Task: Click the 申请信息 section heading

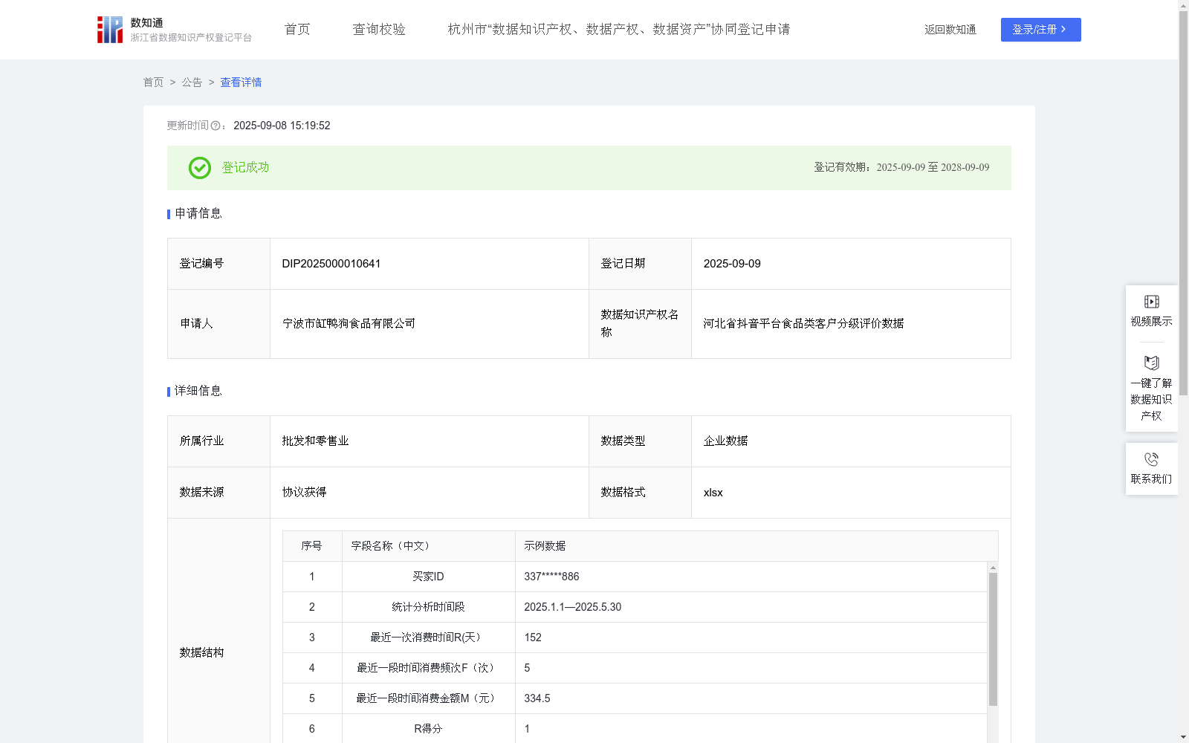Action: tap(198, 213)
